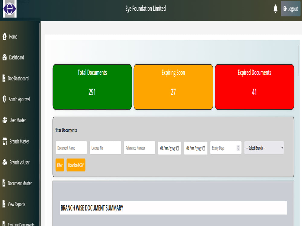Screen dimensions: 302x226
Task: Focus the Document Name field
Action: pos(71,148)
